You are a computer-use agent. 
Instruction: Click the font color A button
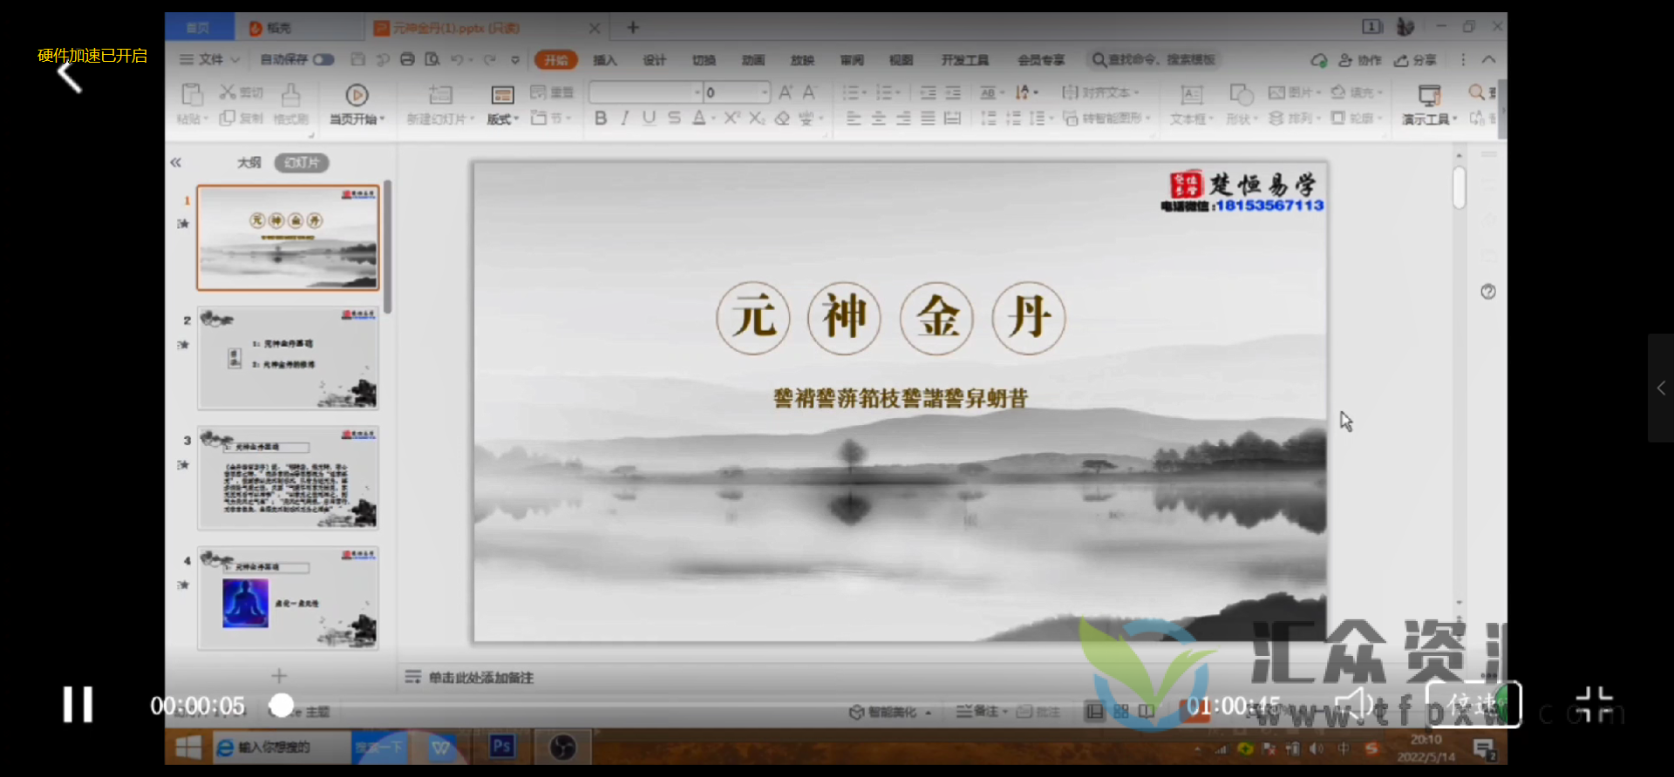click(x=699, y=118)
